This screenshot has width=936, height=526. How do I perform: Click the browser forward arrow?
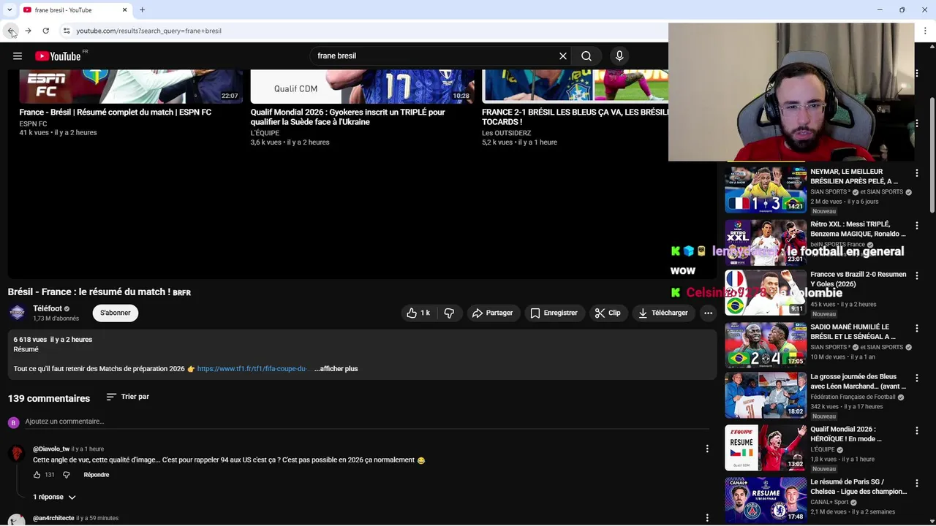28,31
